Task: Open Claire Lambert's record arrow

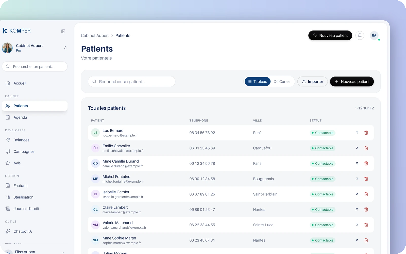Action: pyautogui.click(x=357, y=210)
